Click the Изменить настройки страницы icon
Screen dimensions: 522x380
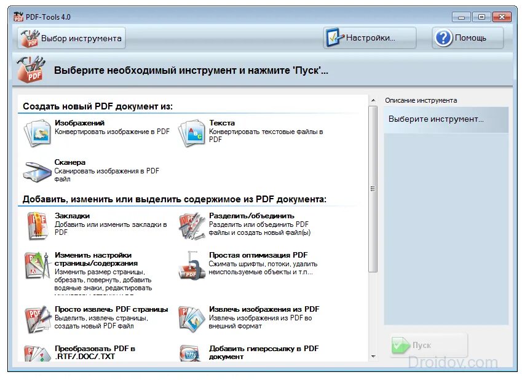38,266
